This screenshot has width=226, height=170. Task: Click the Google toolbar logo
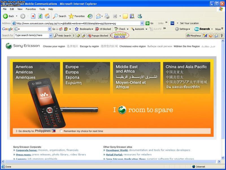pyautogui.click(x=8, y=29)
